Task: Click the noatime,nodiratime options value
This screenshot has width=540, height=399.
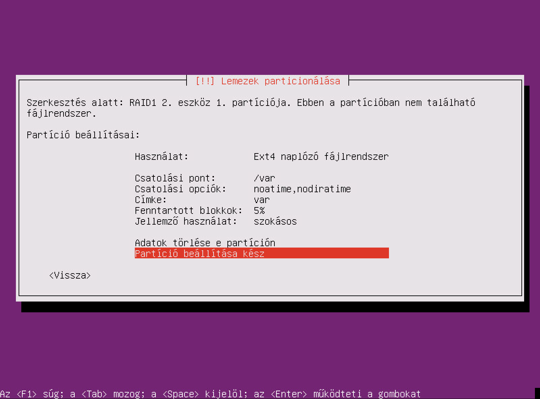Action: tap(302, 189)
